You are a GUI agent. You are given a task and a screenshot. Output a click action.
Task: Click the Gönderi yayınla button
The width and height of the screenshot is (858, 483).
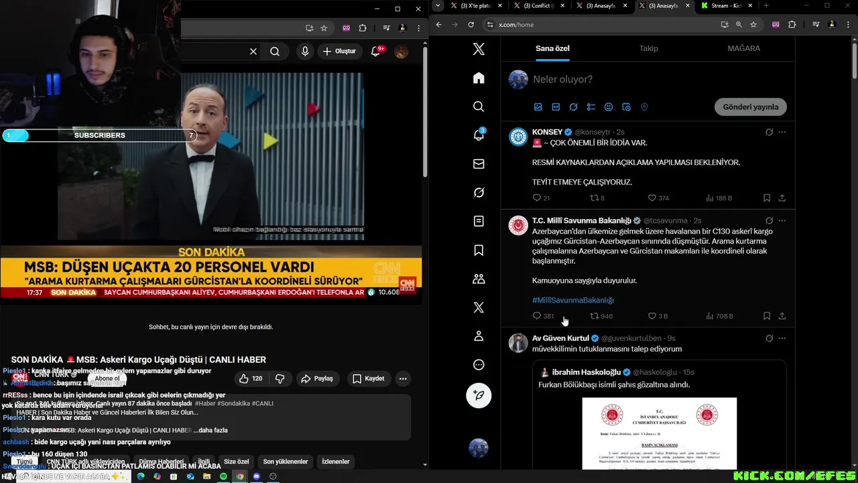pyautogui.click(x=750, y=107)
